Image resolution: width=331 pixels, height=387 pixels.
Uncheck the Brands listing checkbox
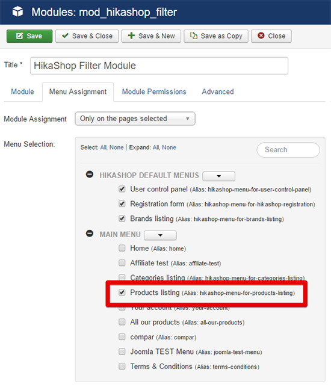(x=122, y=218)
